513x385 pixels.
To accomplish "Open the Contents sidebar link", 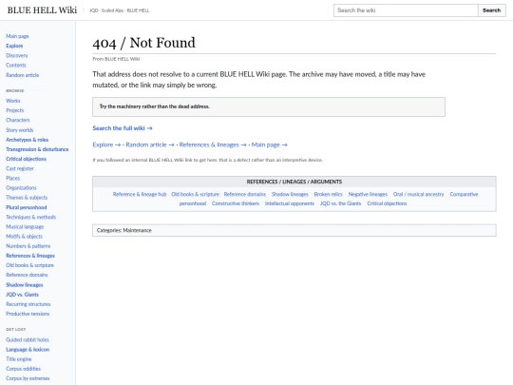I will coord(16,66).
